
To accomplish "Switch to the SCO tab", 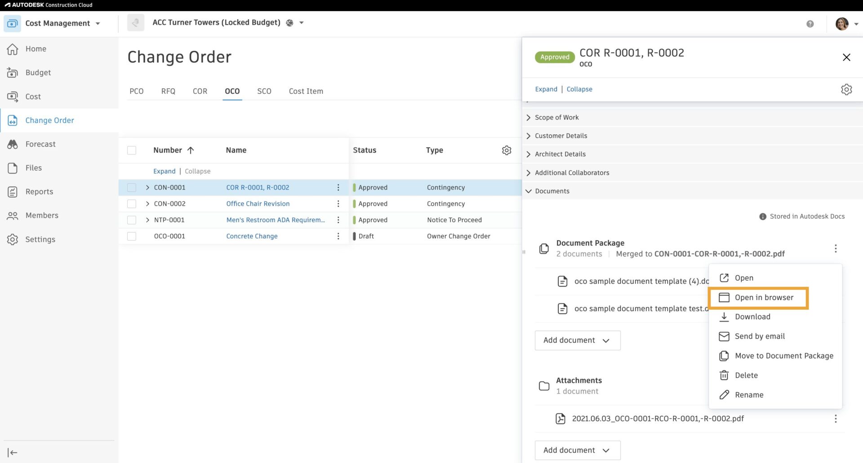I will [264, 91].
